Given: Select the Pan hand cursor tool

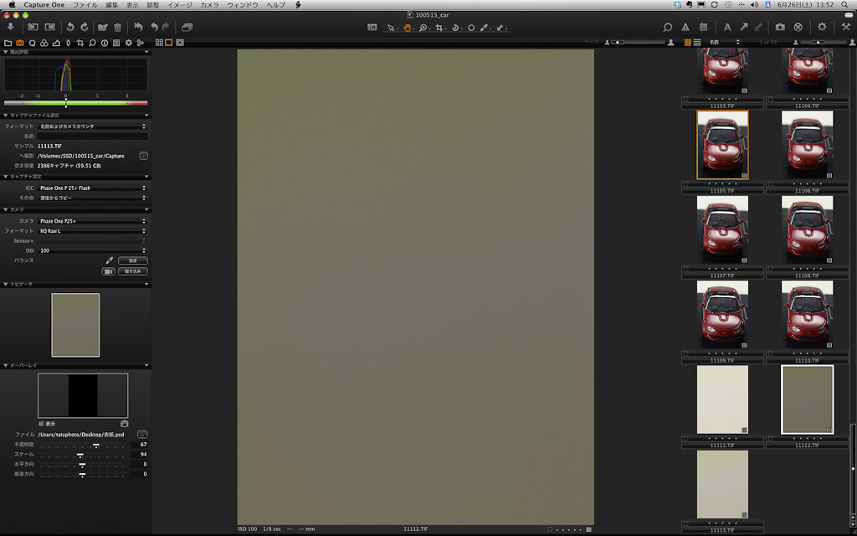Looking at the screenshot, I should [408, 28].
